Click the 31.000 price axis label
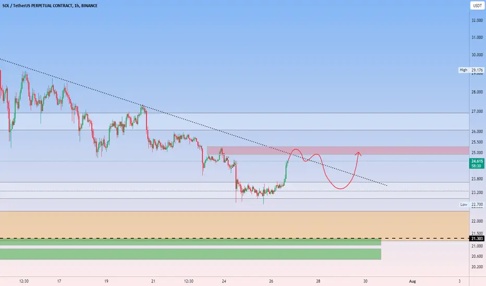 (x=477, y=37)
